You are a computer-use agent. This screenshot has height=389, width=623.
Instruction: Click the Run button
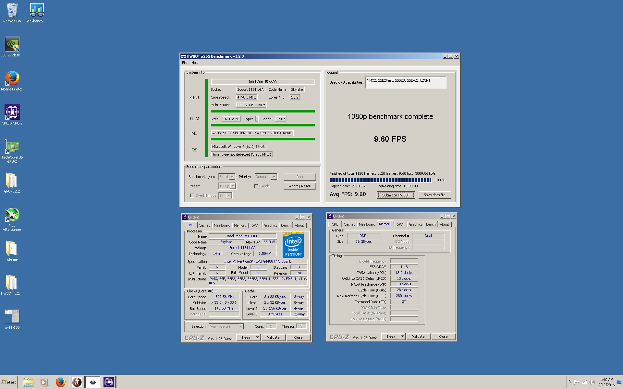299,177
